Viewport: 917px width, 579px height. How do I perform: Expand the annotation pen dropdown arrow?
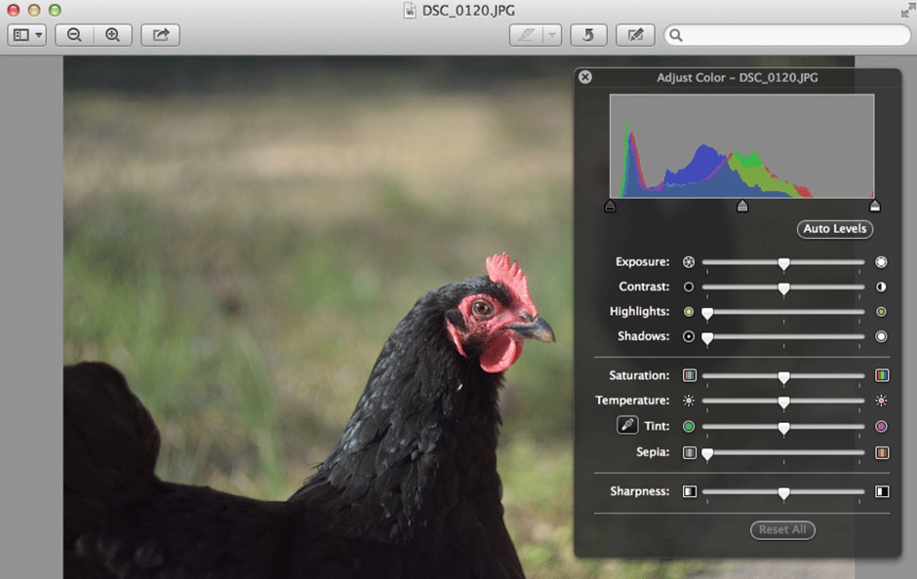(552, 35)
